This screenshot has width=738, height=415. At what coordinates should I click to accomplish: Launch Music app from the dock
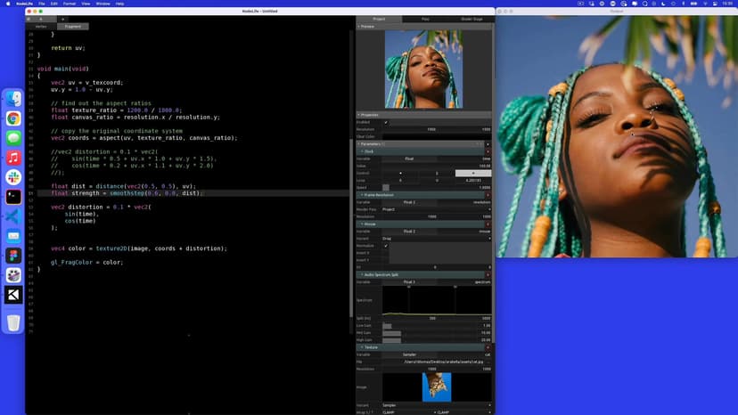[13, 158]
